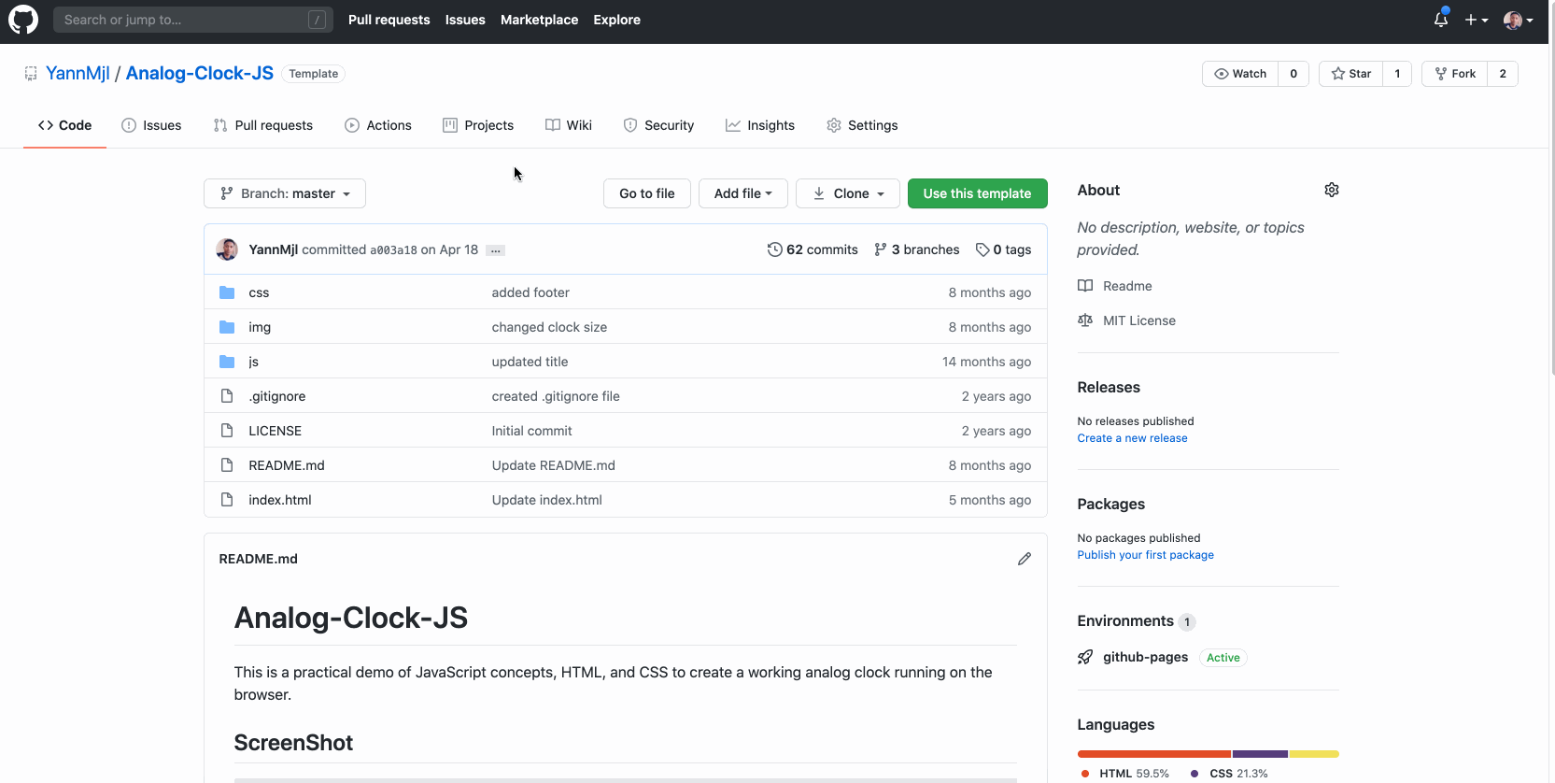Star the Analog-Clock-JS repository
The image size is (1555, 783).
pyautogui.click(x=1350, y=74)
